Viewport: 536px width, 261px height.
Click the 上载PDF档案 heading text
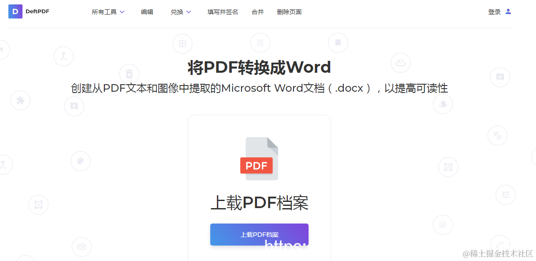click(259, 203)
